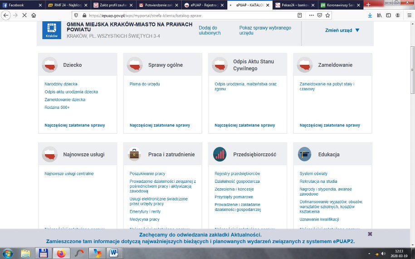415x259 pixels.
Task: Click the Dziecko category icon
Action: pos(50,65)
